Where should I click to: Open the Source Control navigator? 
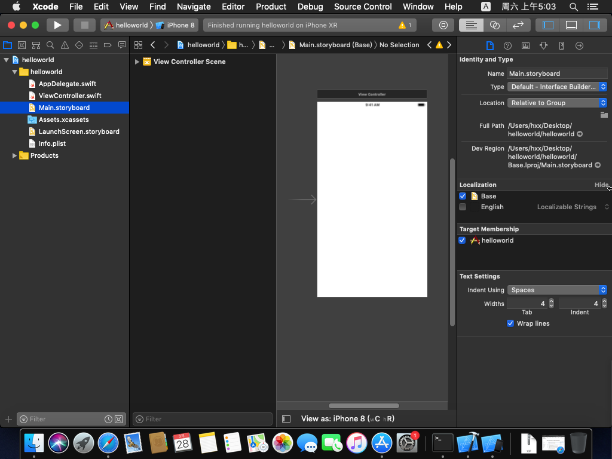22,45
